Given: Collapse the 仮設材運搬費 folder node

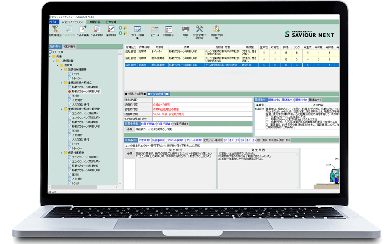Looking at the screenshot, I should tap(62, 153).
